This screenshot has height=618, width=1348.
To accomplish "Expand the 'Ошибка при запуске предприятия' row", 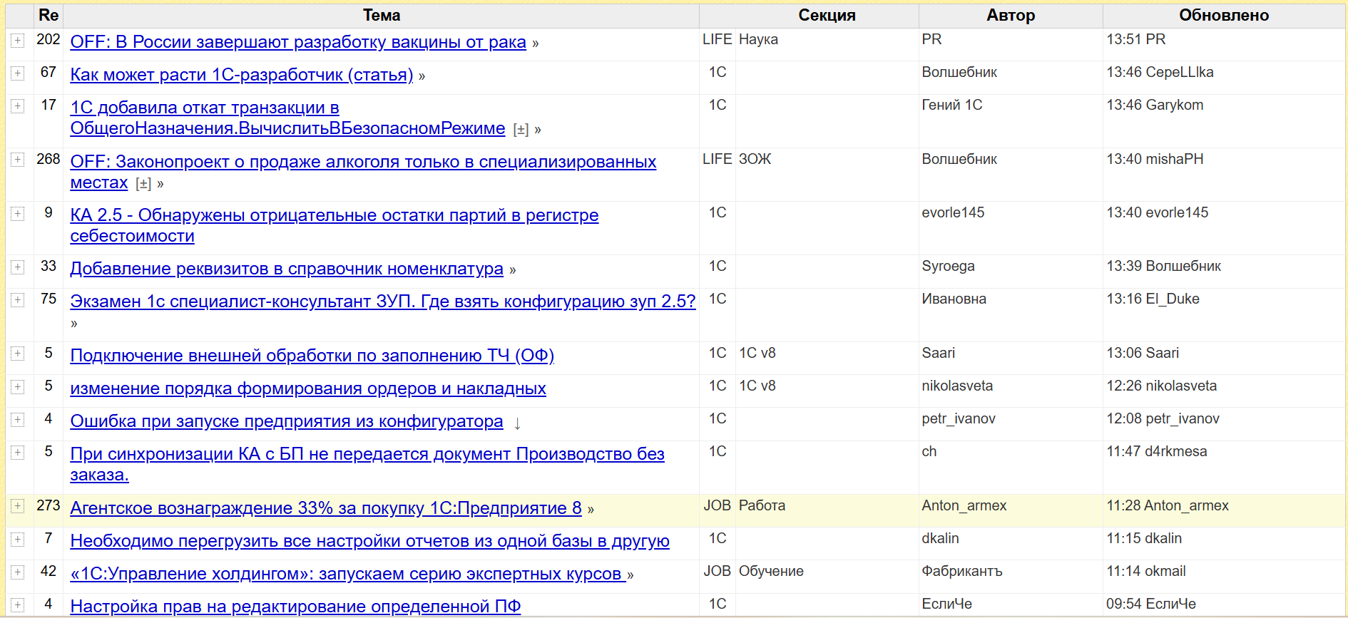I will [x=18, y=420].
